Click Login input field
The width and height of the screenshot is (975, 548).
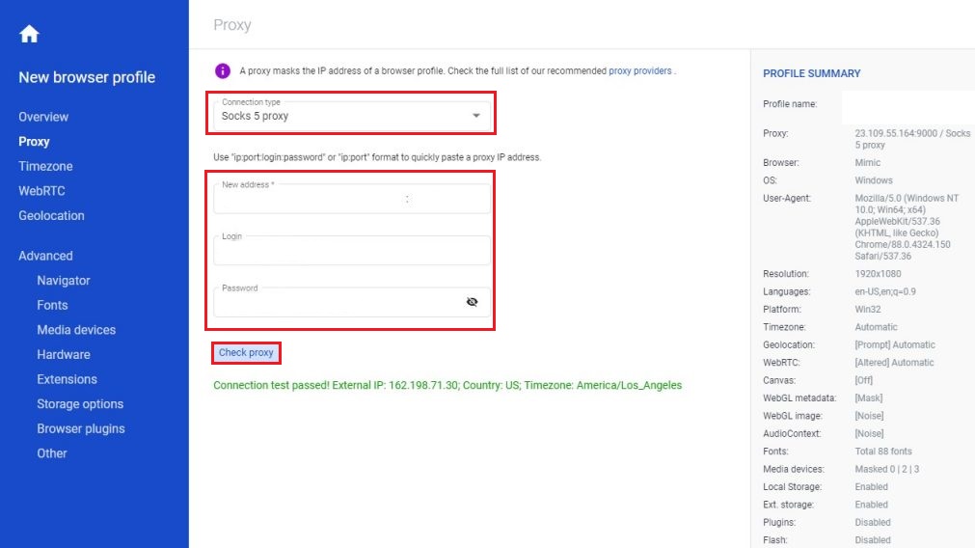pos(352,251)
